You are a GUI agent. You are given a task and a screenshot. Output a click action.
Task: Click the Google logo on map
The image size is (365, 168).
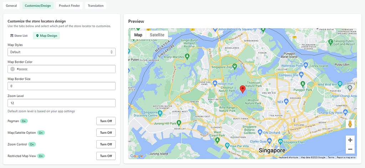click(x=137, y=156)
